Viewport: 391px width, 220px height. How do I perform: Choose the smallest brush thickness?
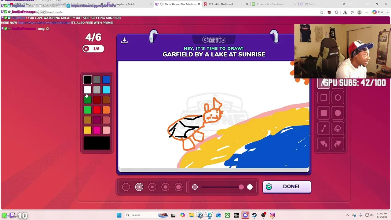tap(126, 187)
